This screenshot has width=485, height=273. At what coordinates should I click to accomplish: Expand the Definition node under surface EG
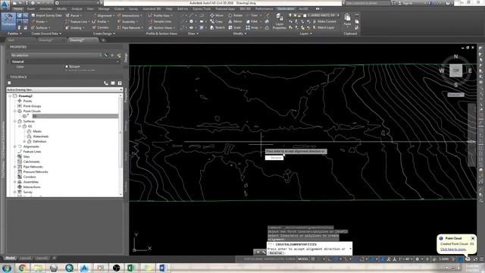[24, 142]
